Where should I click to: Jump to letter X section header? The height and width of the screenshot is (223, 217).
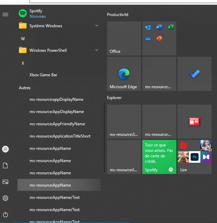click(23, 63)
